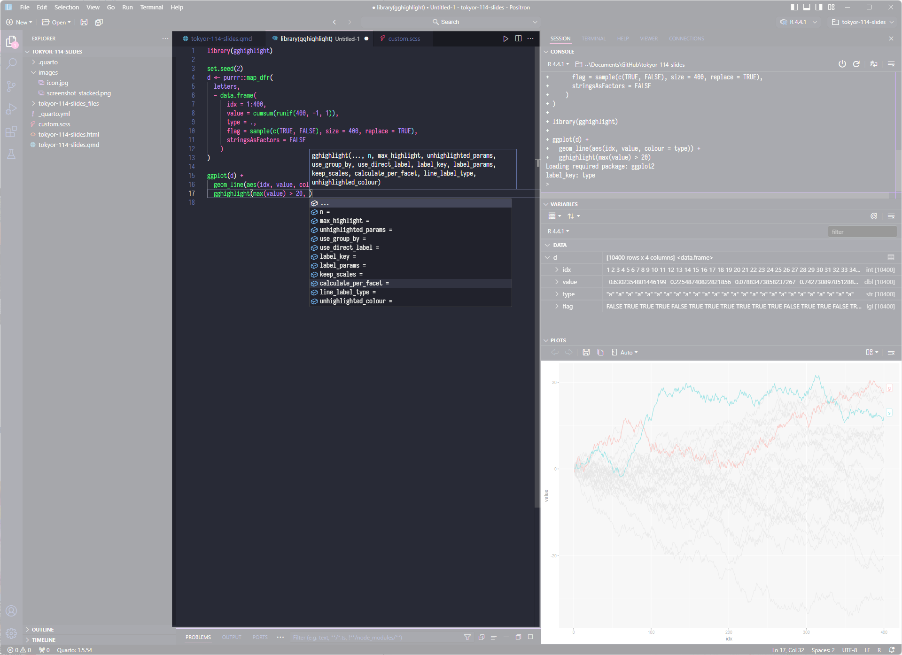This screenshot has height=655, width=902.
Task: Refresh the Variables pane objects
Action: [x=874, y=216]
